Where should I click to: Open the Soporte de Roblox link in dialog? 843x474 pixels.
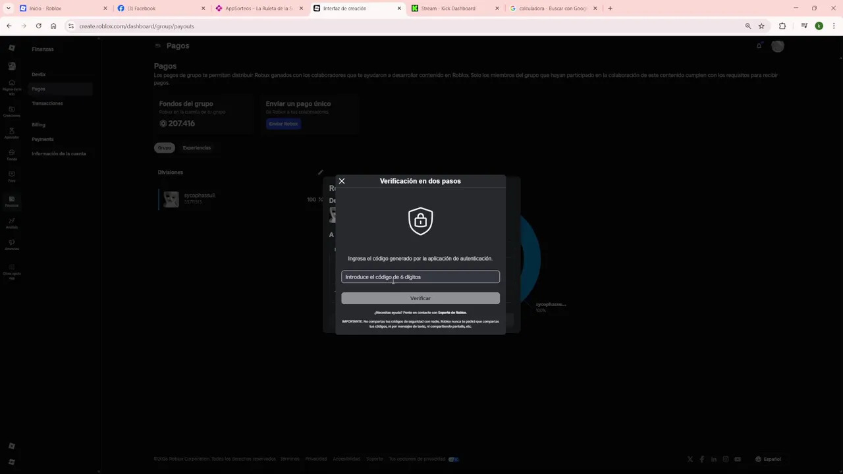[x=452, y=313]
